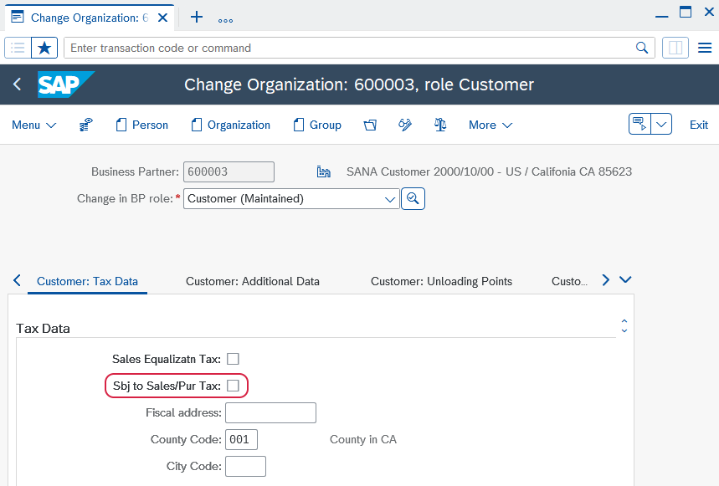Click the SAP back arrow icon
The height and width of the screenshot is (486, 719).
(17, 84)
